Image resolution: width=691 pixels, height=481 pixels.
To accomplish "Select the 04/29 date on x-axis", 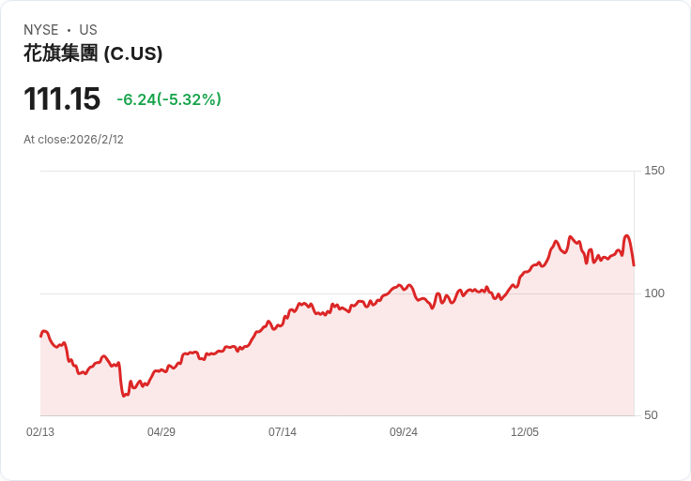I will 161,432.
